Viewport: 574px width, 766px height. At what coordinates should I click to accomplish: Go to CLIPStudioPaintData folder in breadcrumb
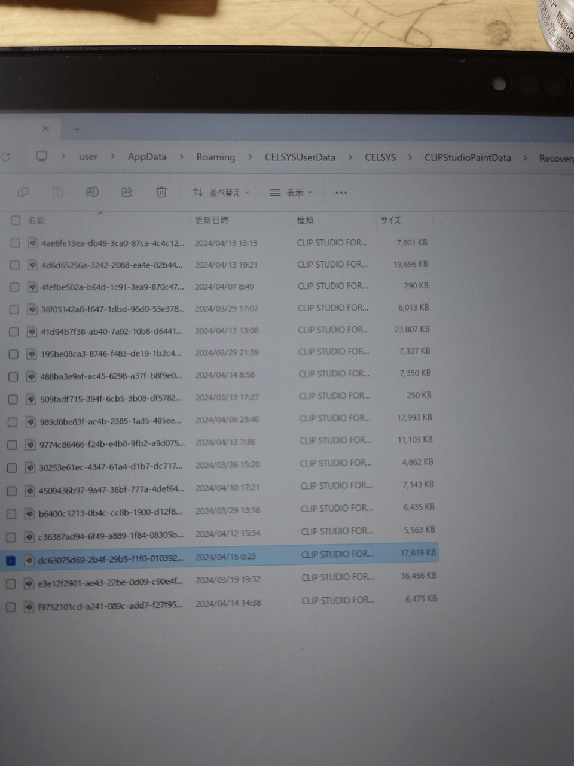coord(468,158)
